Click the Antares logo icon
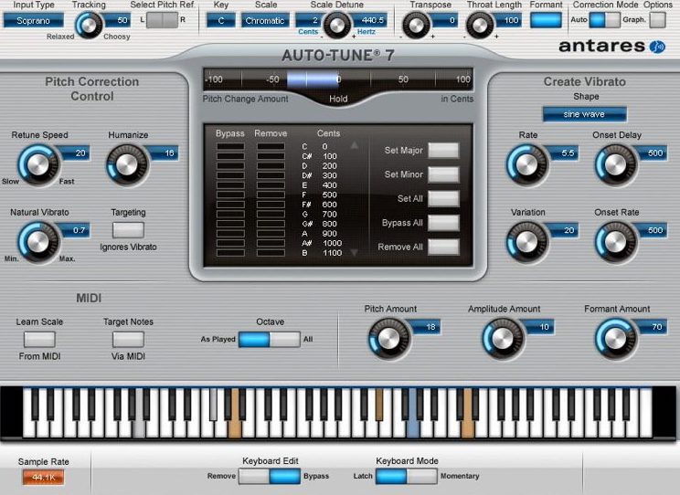The image size is (680, 495). (657, 46)
